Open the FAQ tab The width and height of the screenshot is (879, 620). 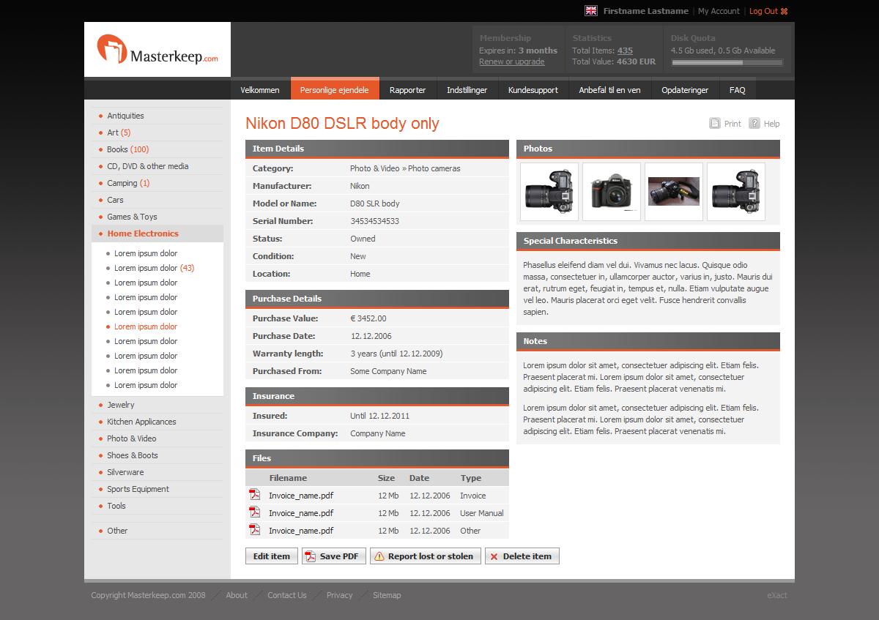pyautogui.click(x=738, y=90)
